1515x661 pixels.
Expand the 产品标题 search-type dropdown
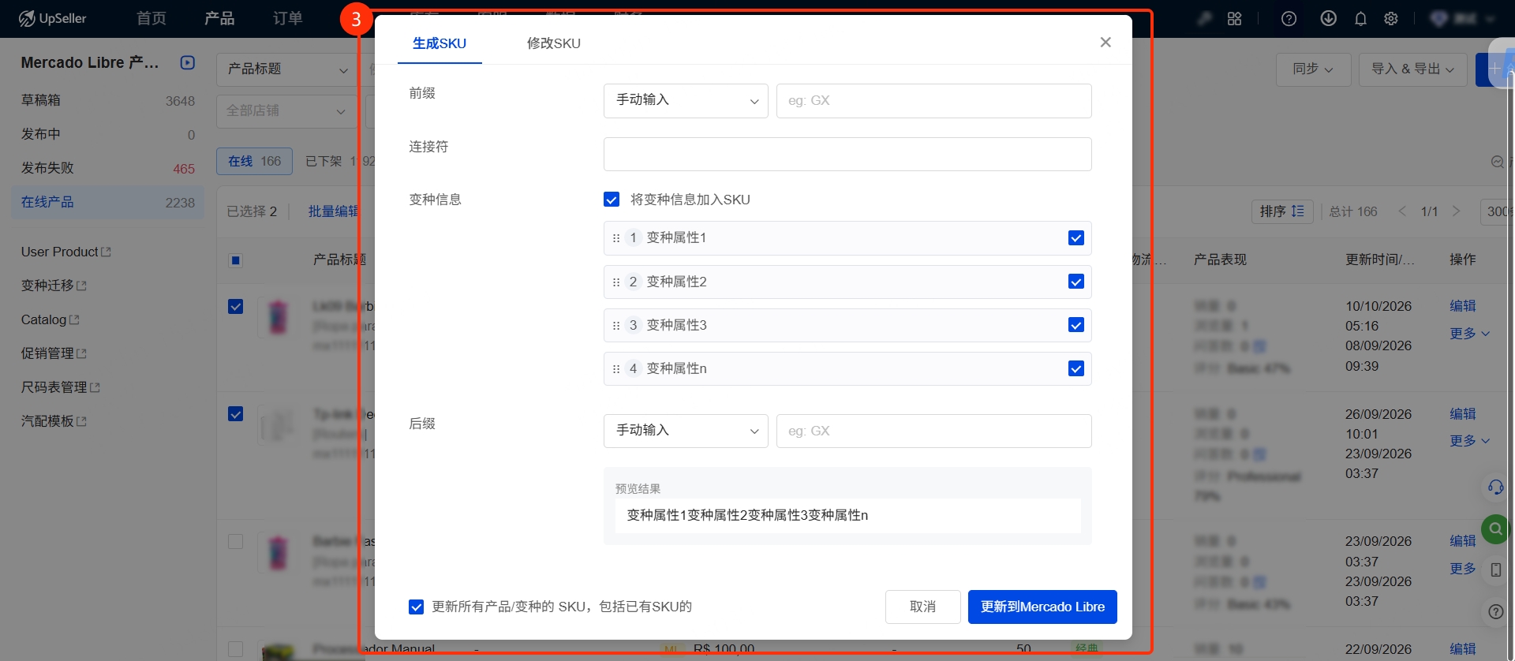pyautogui.click(x=287, y=69)
